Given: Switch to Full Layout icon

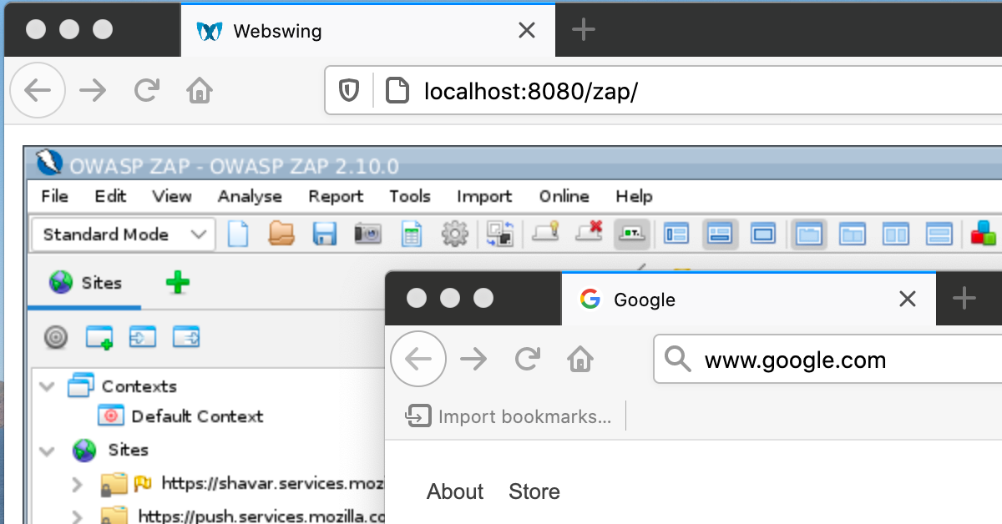Looking at the screenshot, I should pos(763,234).
